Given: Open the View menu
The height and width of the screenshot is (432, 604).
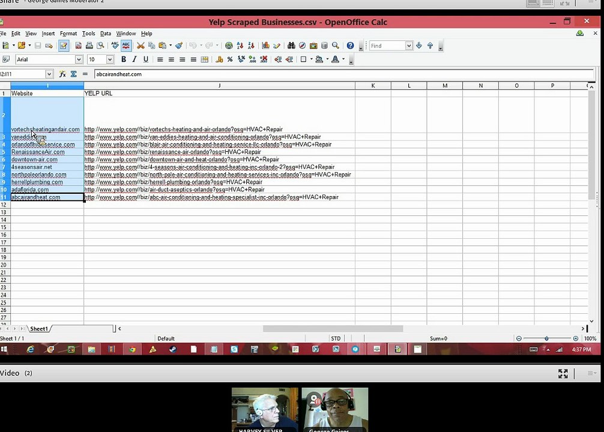Looking at the screenshot, I should 31,34.
